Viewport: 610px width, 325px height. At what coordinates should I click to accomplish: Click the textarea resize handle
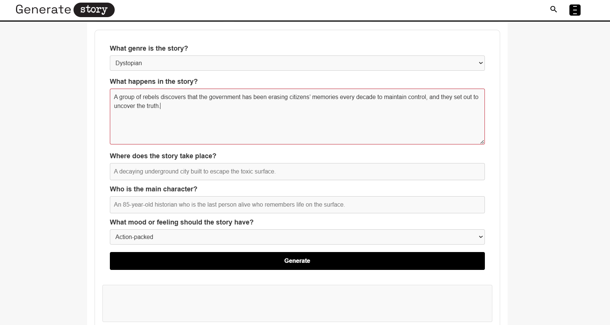(x=482, y=141)
